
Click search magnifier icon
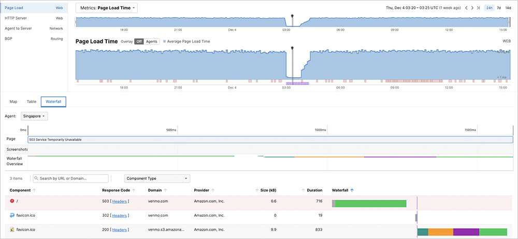[x=36, y=178]
